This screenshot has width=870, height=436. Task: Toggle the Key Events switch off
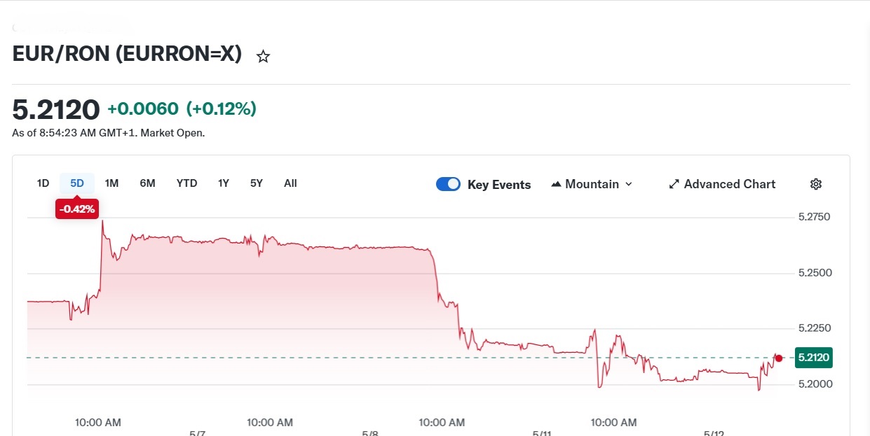click(x=448, y=184)
